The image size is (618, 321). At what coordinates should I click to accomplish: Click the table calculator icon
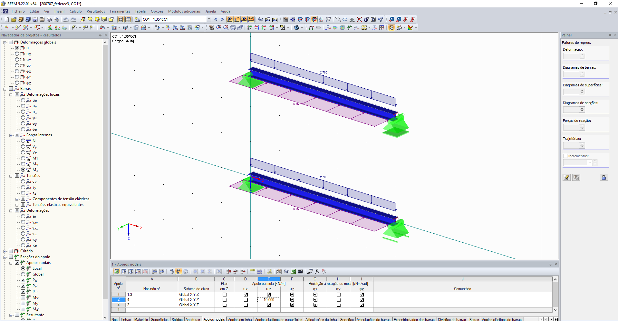pos(300,271)
